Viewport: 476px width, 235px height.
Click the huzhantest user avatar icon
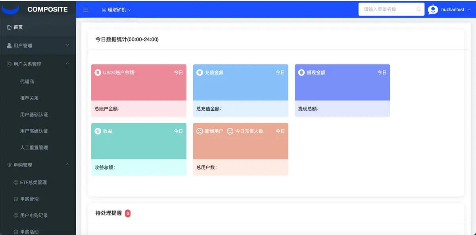click(x=433, y=9)
